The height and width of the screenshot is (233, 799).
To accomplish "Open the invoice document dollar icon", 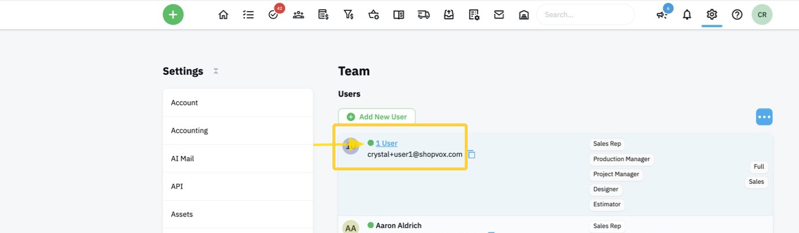I will (324, 15).
